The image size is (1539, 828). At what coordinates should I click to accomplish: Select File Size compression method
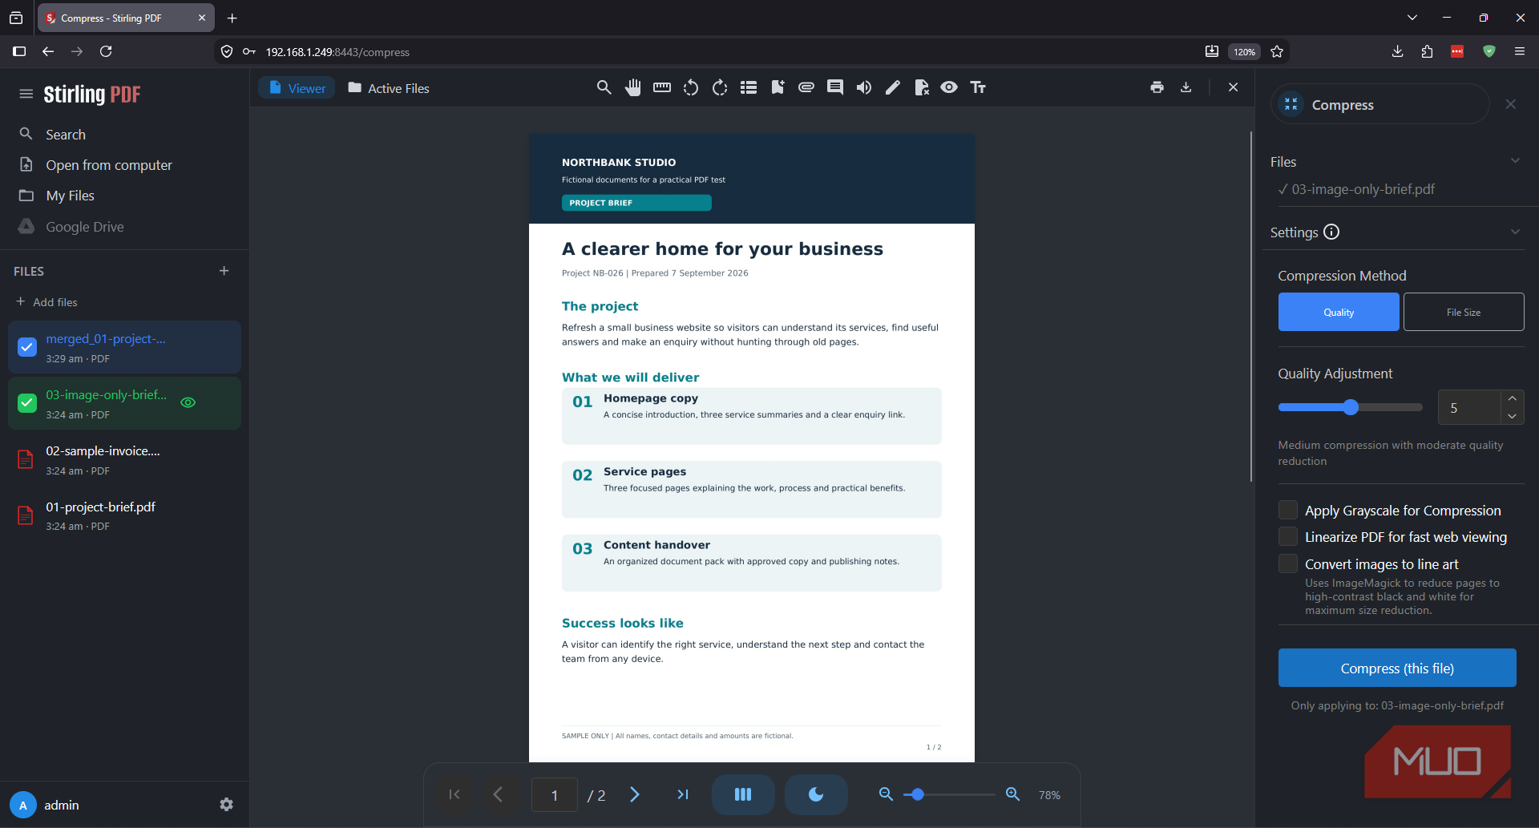point(1464,312)
